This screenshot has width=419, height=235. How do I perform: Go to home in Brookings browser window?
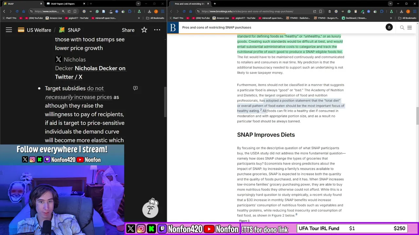[191, 11]
